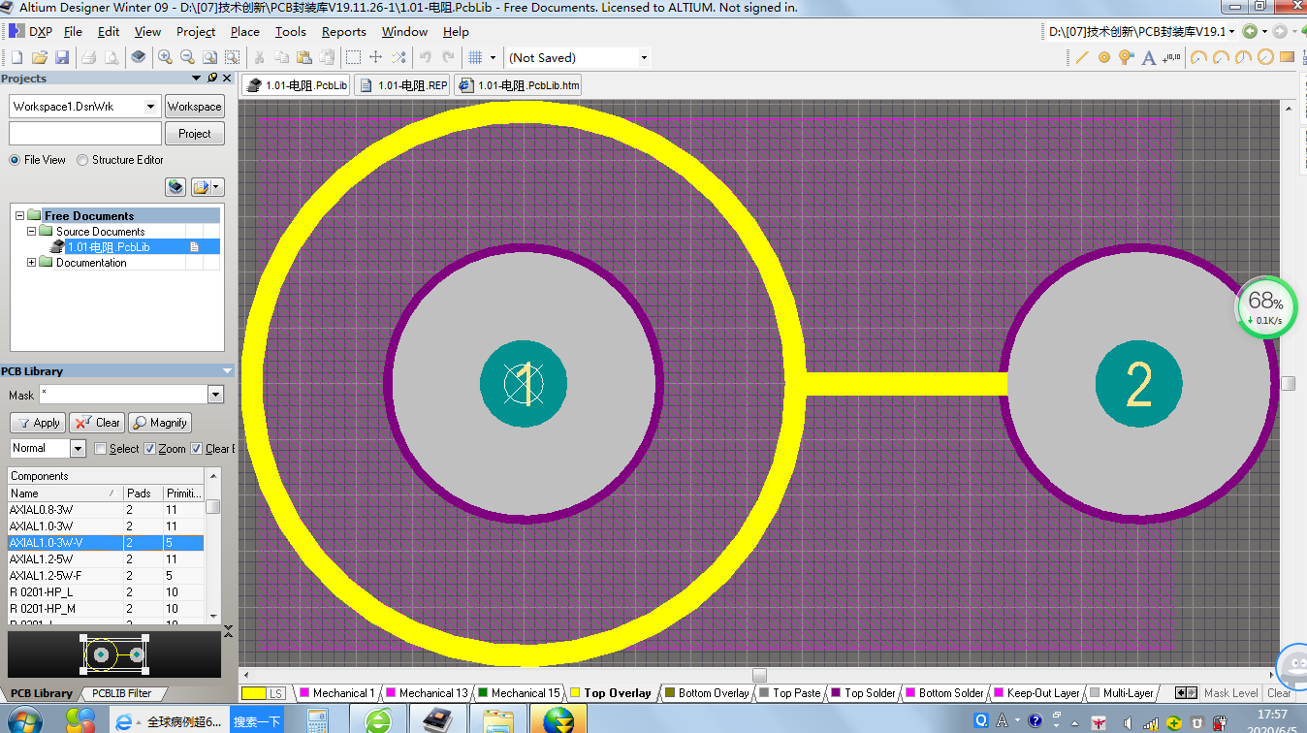Viewport: 1307px width, 733px height.
Task: Switch to 1.01-电阻.REP document tab
Action: point(403,85)
